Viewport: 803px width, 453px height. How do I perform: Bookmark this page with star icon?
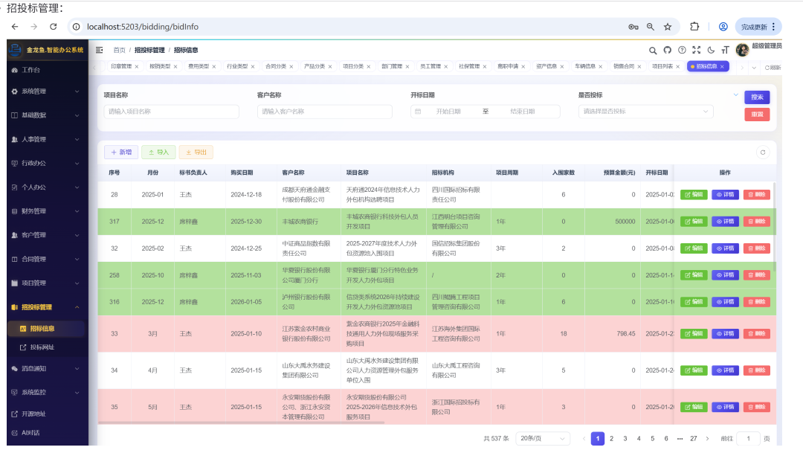click(667, 27)
